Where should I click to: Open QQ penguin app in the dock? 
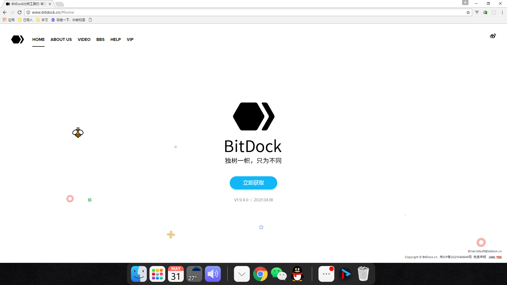[x=297, y=274]
